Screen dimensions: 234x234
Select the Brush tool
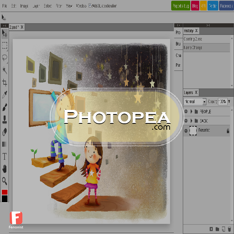(4, 107)
